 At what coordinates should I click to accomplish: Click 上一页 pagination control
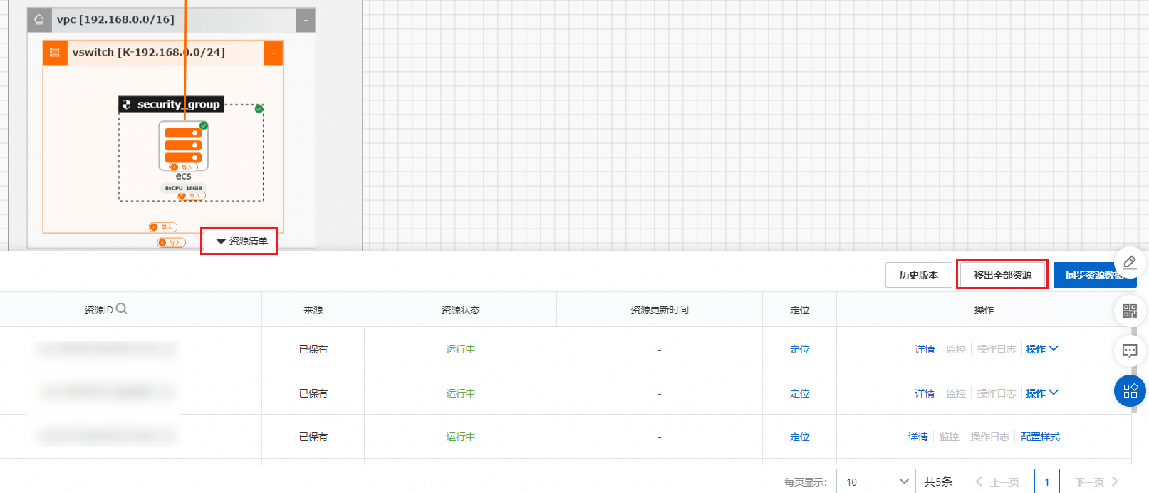tap(997, 482)
